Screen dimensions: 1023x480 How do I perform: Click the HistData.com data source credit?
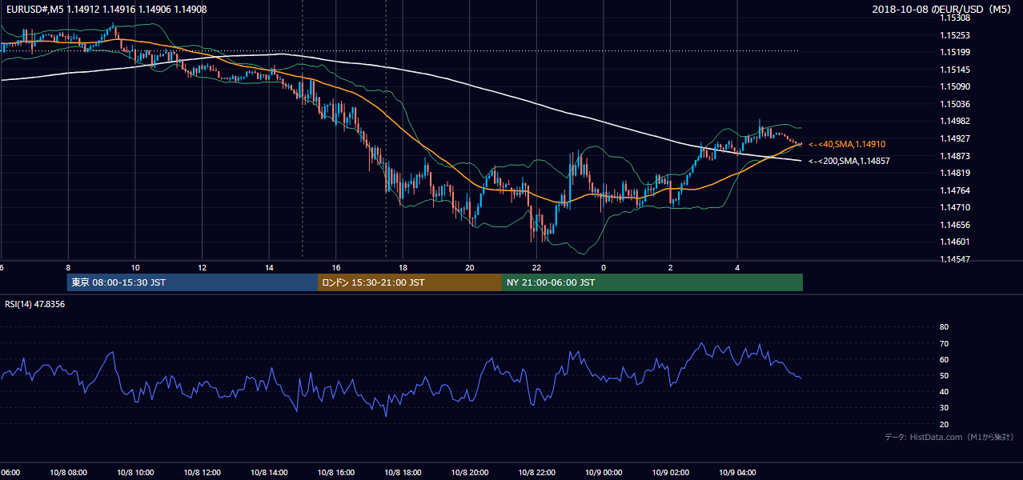[x=949, y=437]
